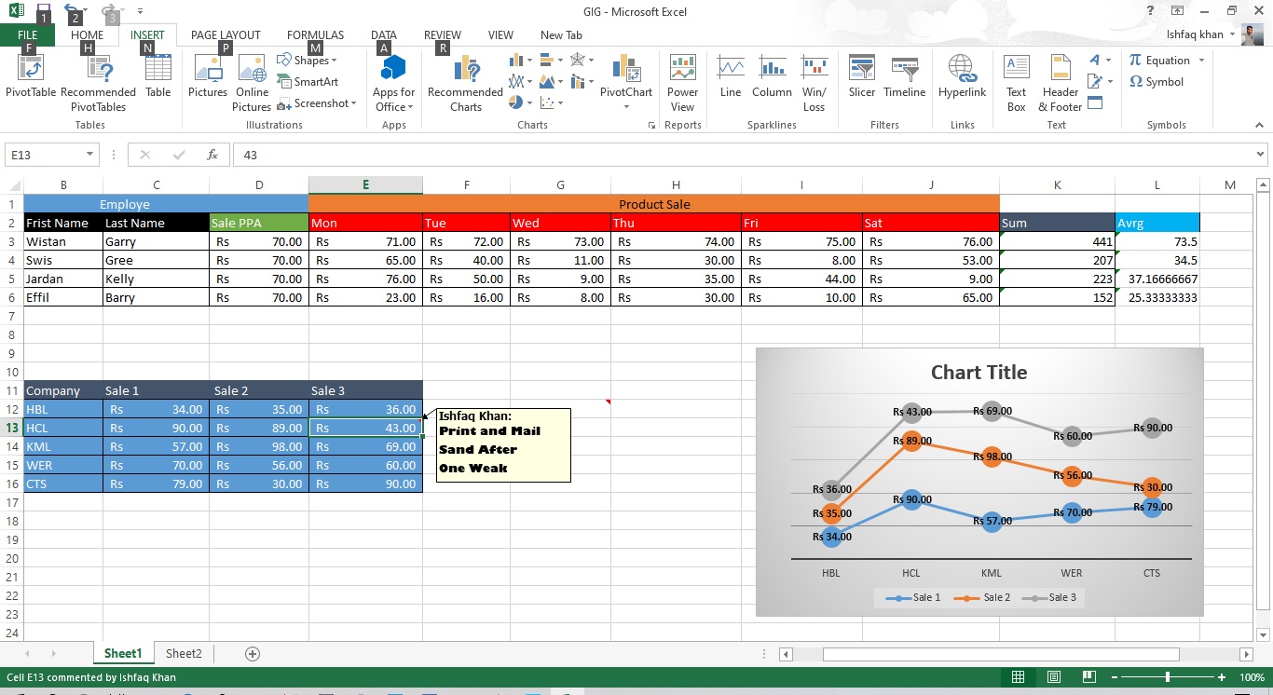Switch to the Sheet2 worksheet tab

pos(184,654)
